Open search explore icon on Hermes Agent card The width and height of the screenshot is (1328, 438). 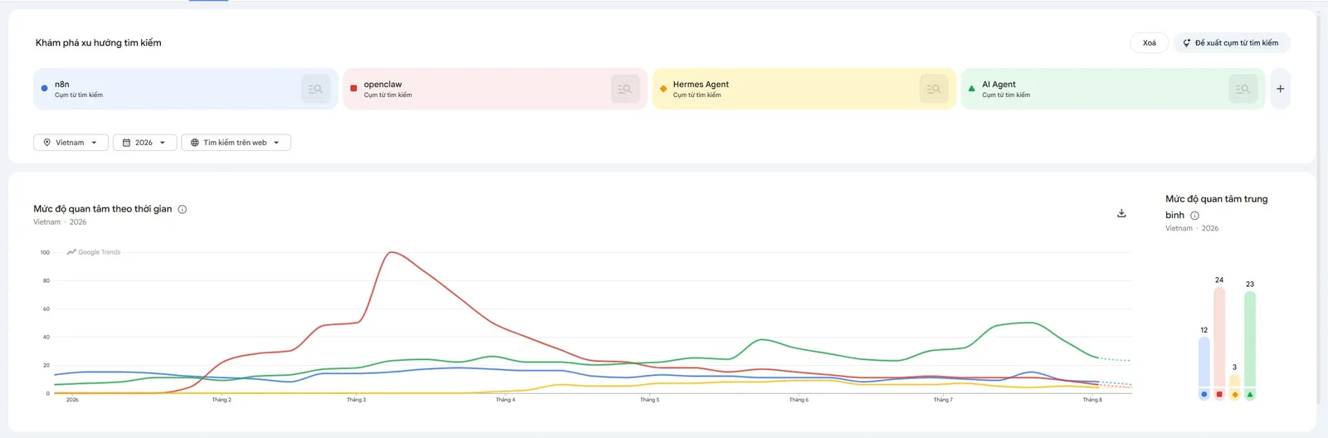coord(934,89)
